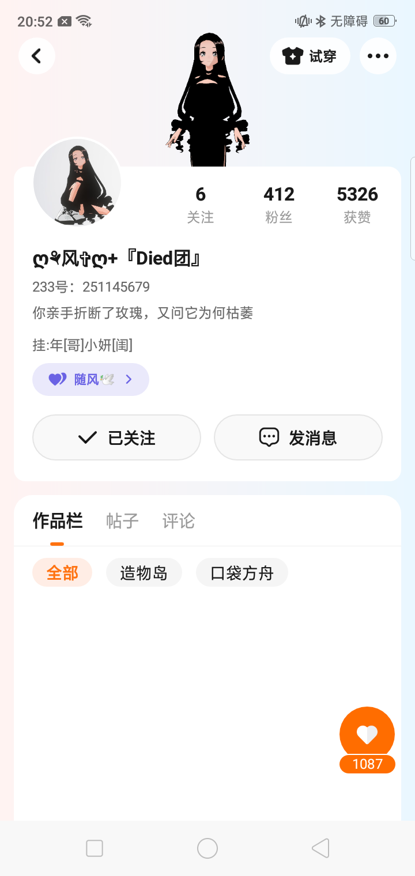Switch to the 帖子 tab
This screenshot has width=415, height=876.
point(122,521)
